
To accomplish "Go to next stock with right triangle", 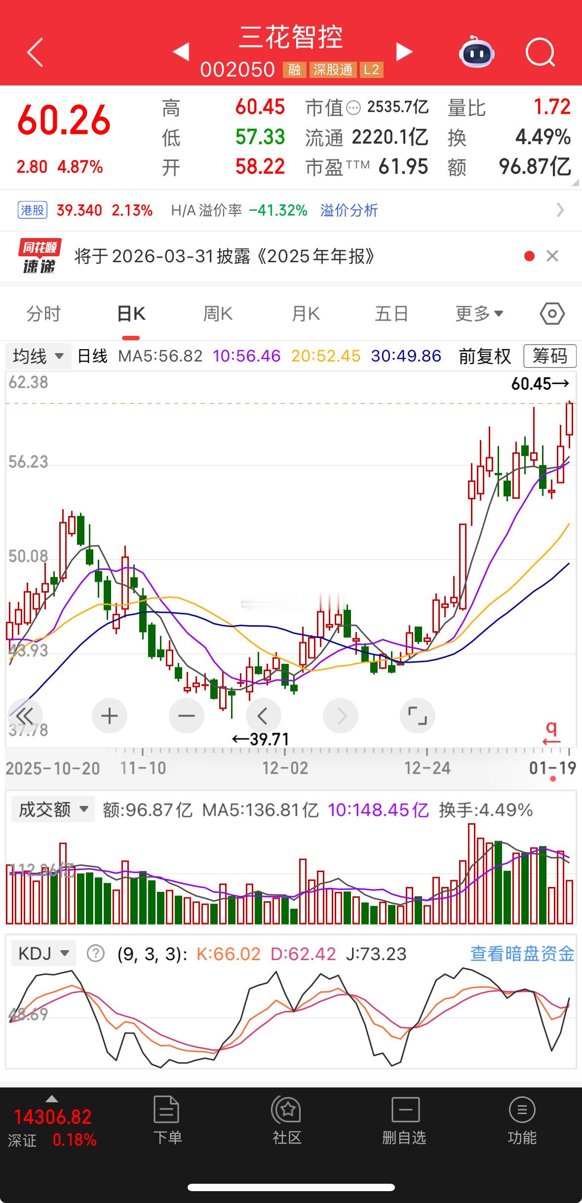I will click(x=404, y=52).
